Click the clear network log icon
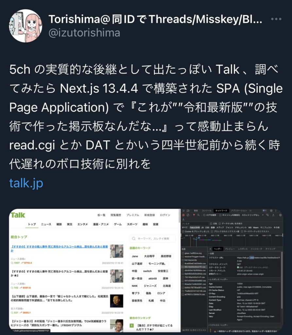Viewport: 292px width, 335px height. click(x=188, y=215)
